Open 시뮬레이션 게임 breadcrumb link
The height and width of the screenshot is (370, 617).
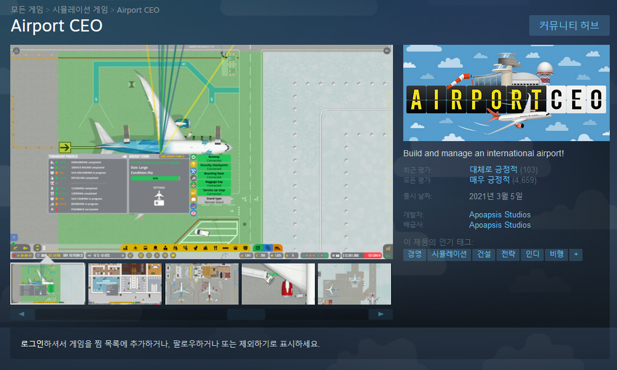81,10
